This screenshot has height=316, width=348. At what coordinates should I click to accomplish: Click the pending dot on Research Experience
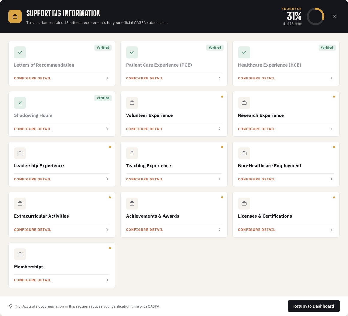click(334, 97)
